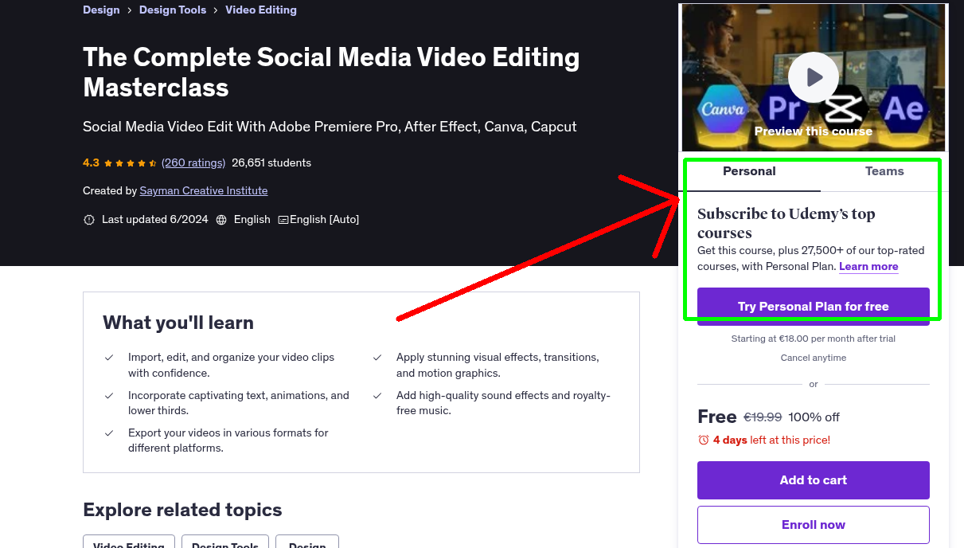Open the Design breadcrumb link
This screenshot has height=548, width=964.
pyautogui.click(x=101, y=10)
